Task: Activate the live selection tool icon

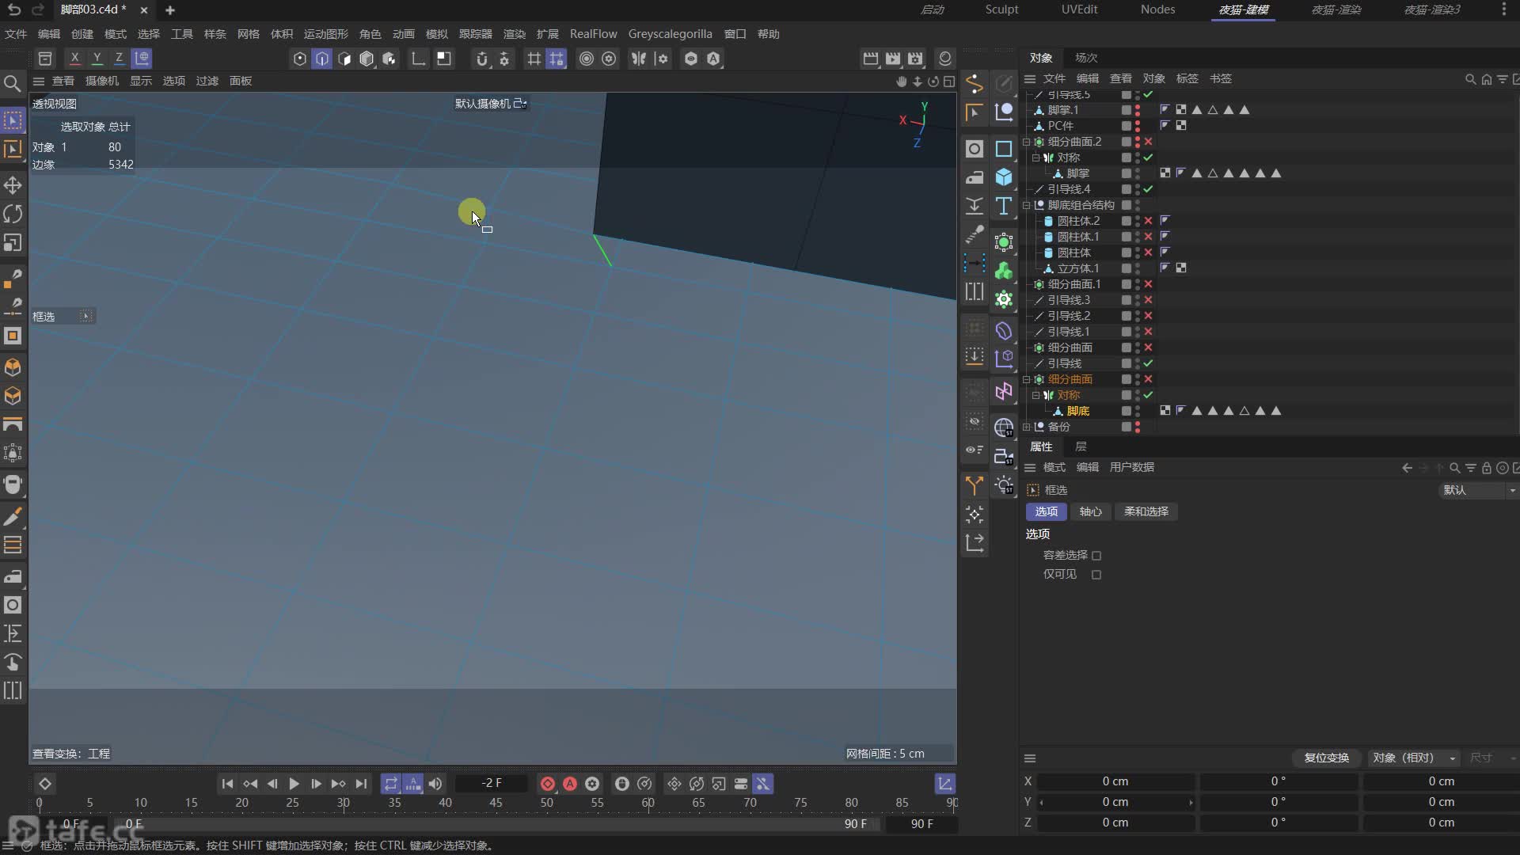Action: point(13,120)
